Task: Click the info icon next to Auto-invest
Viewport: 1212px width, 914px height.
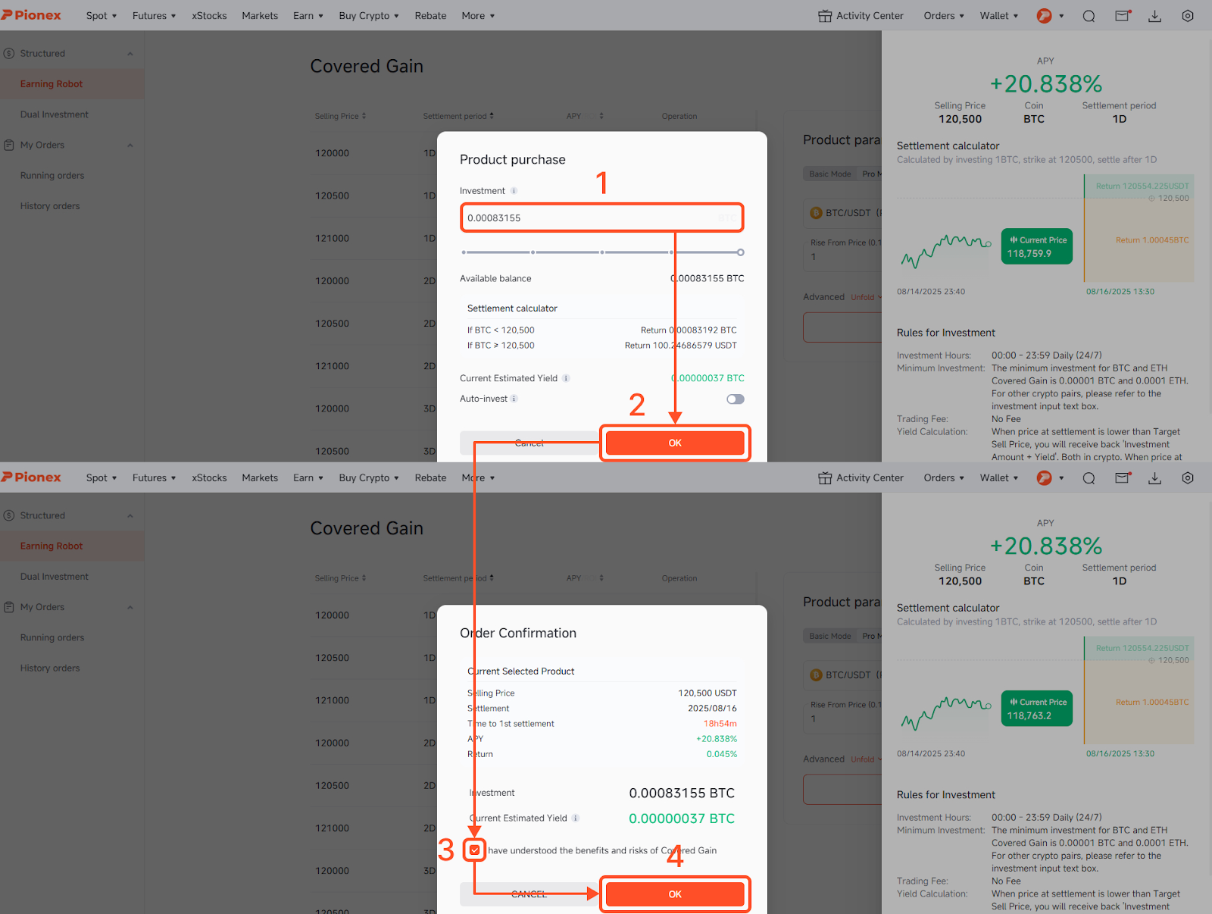Action: (514, 399)
